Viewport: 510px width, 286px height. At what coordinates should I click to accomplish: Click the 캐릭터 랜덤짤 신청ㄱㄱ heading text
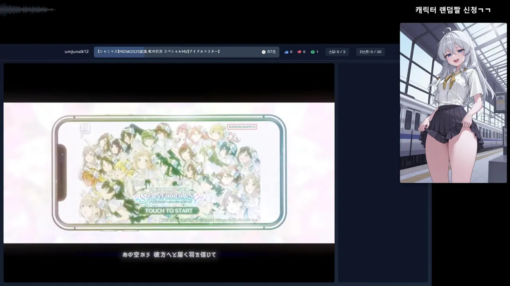453,10
